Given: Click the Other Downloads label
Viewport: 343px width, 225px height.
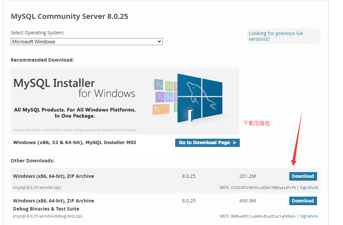Looking at the screenshot, I should point(32,161).
